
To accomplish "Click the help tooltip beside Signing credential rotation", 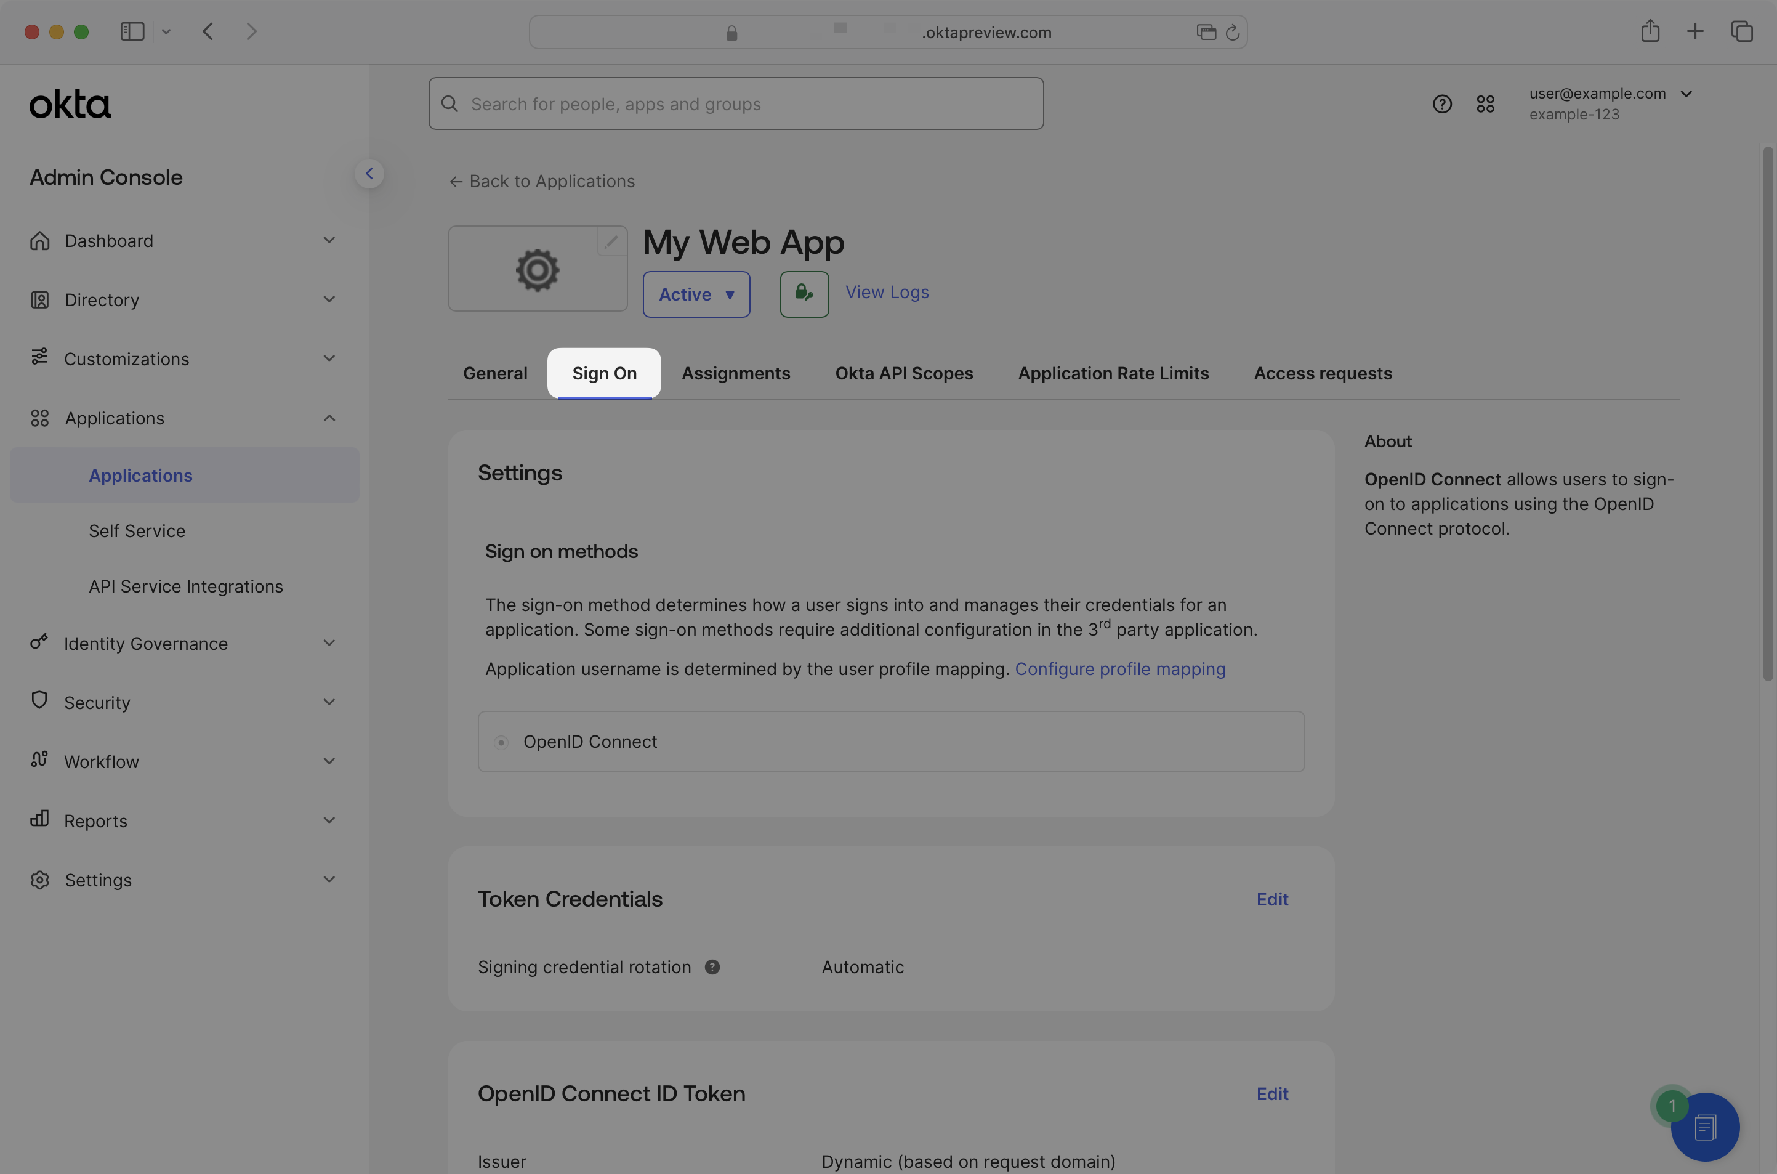I will pyautogui.click(x=712, y=966).
